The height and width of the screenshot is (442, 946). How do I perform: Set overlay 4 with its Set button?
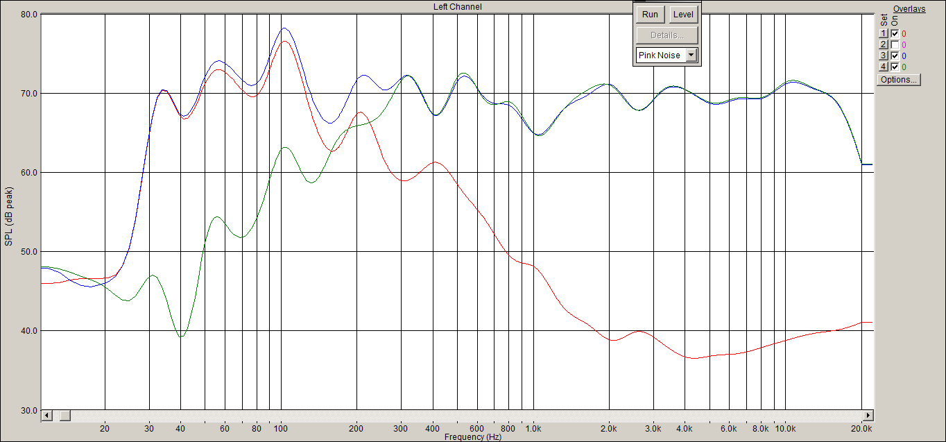[x=884, y=67]
